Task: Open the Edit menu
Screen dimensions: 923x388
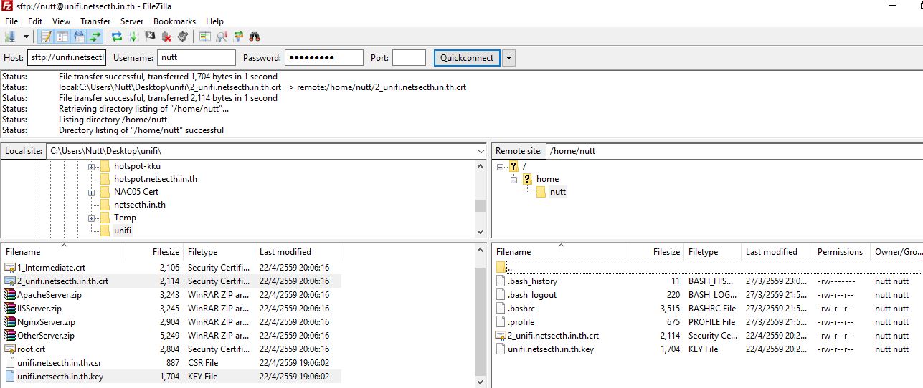Action: click(x=35, y=21)
